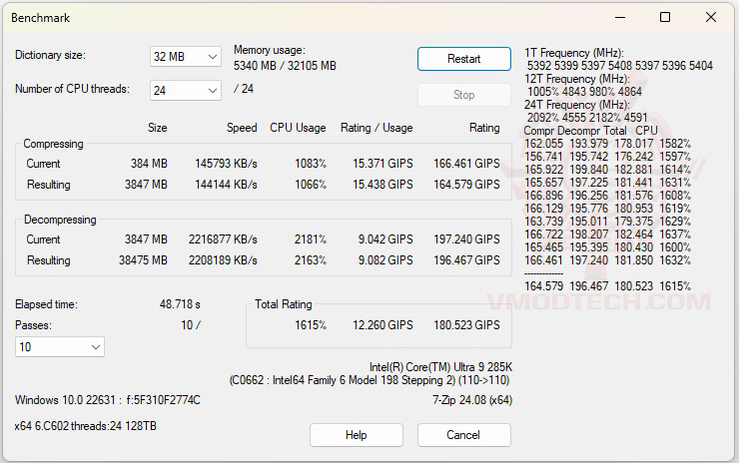Click Decompressing Resulting CPU usage 2163%
This screenshot has height=470, width=742.
tap(311, 260)
